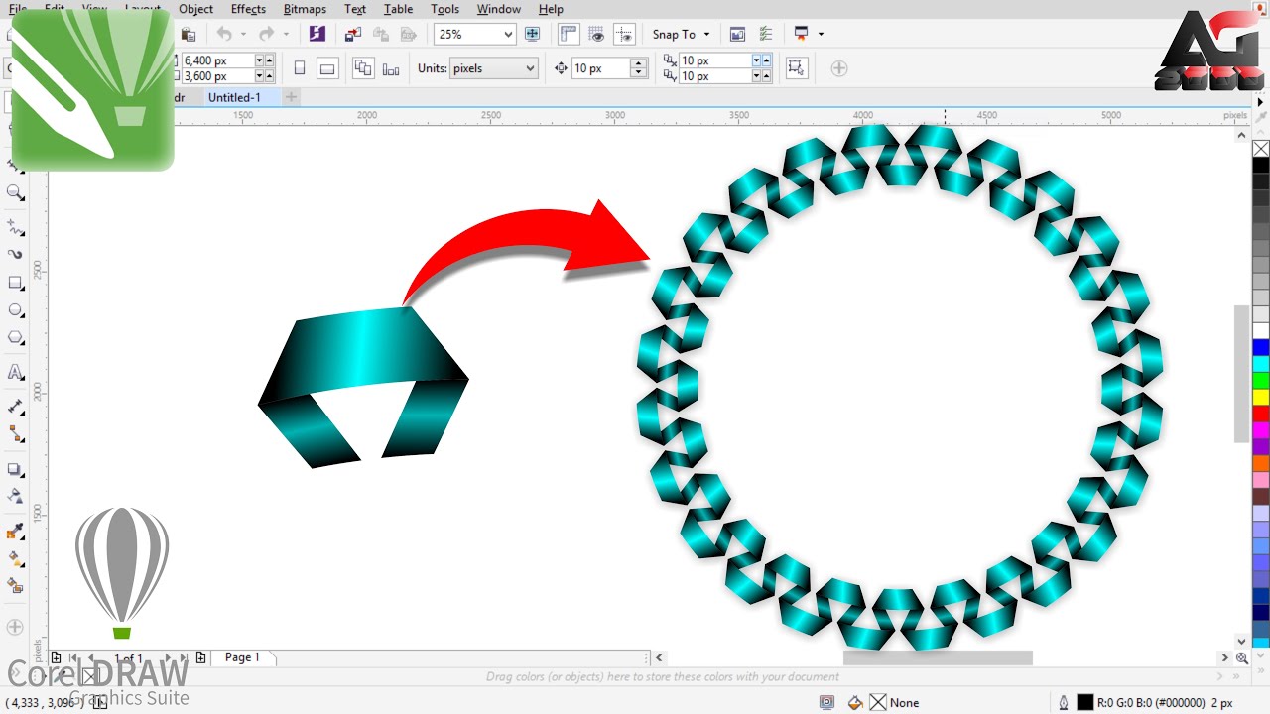
Task: Add page button after page navigator
Action: [x=201, y=657]
